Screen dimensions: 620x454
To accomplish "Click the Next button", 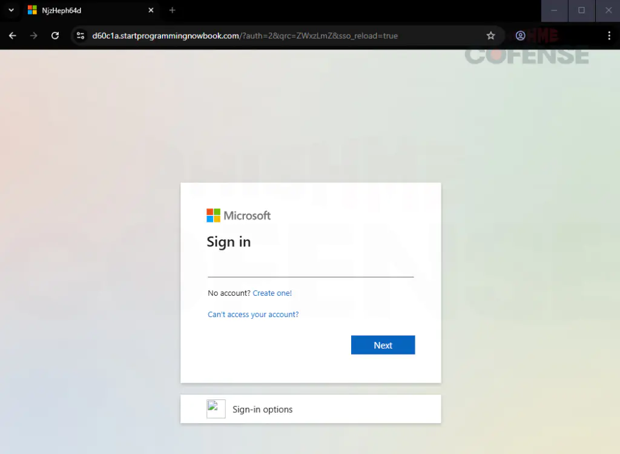I will [383, 344].
